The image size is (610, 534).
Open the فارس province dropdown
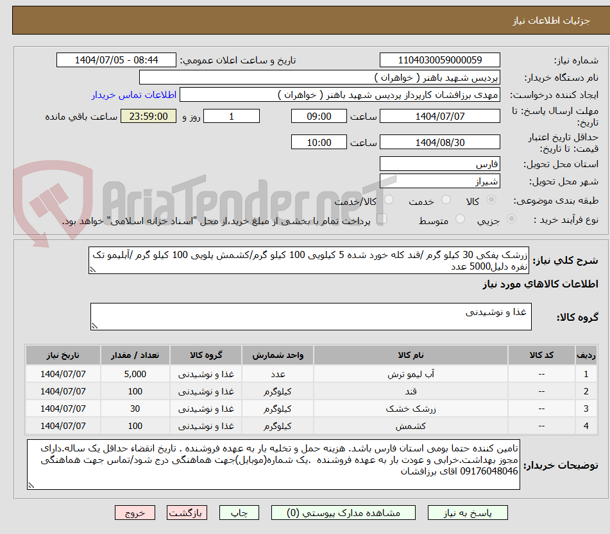point(440,163)
